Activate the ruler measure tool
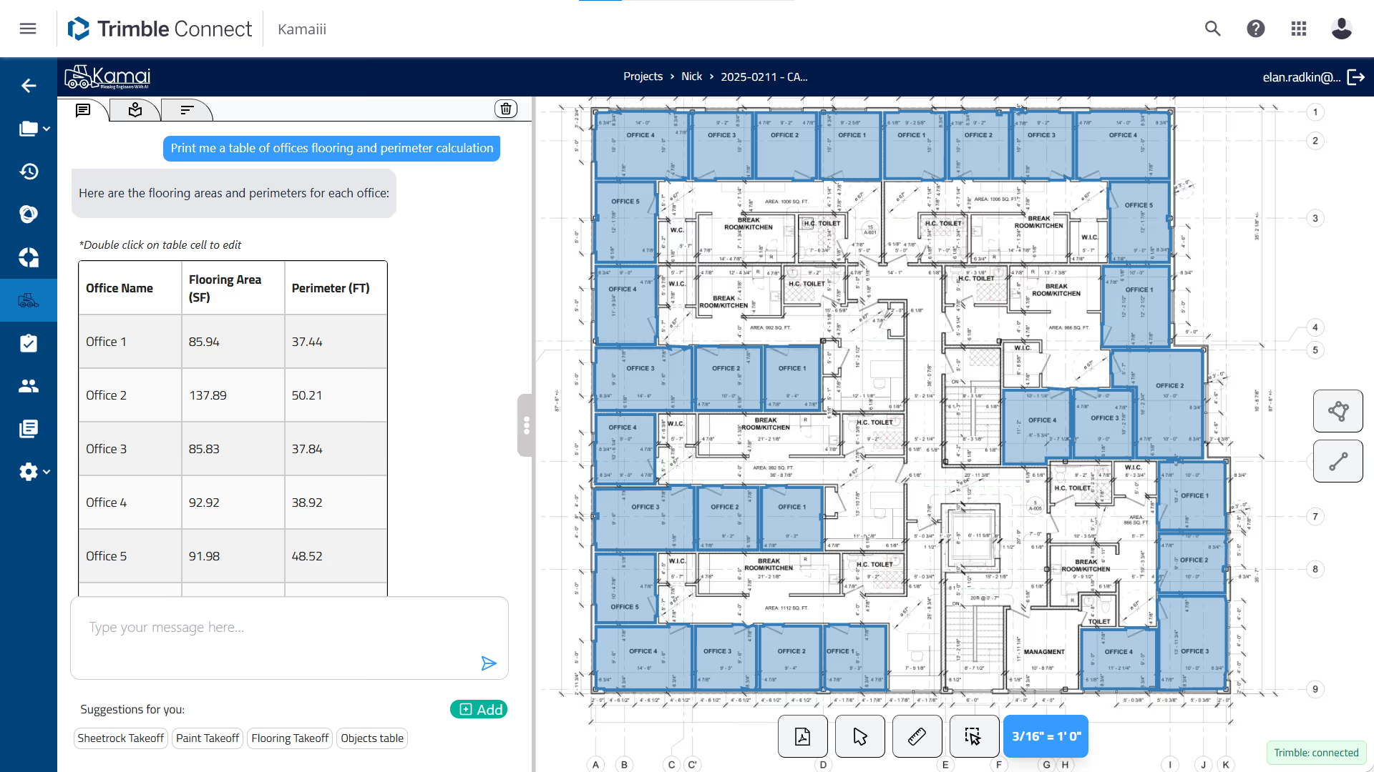The image size is (1374, 772). coord(917,736)
